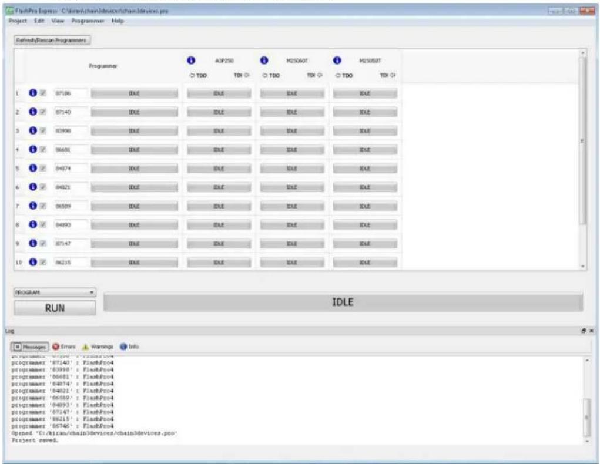
Task: Click log line for programmer '87147'
Action: 62,412
